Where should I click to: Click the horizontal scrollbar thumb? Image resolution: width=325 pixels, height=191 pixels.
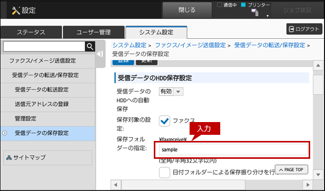click(x=183, y=184)
